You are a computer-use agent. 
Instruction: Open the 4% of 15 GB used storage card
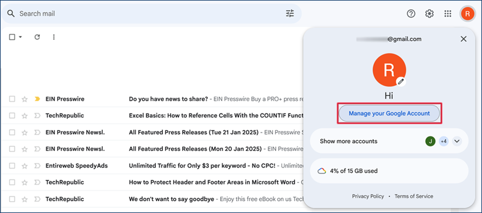tap(389, 171)
